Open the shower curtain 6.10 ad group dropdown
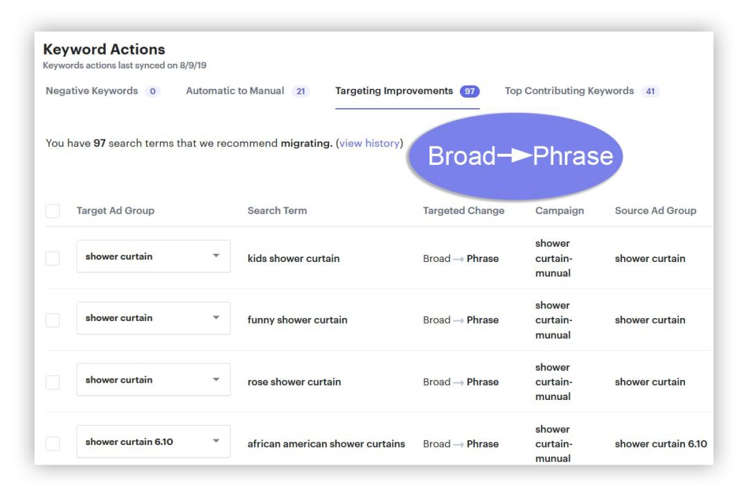This screenshot has height=497, width=748. click(153, 442)
